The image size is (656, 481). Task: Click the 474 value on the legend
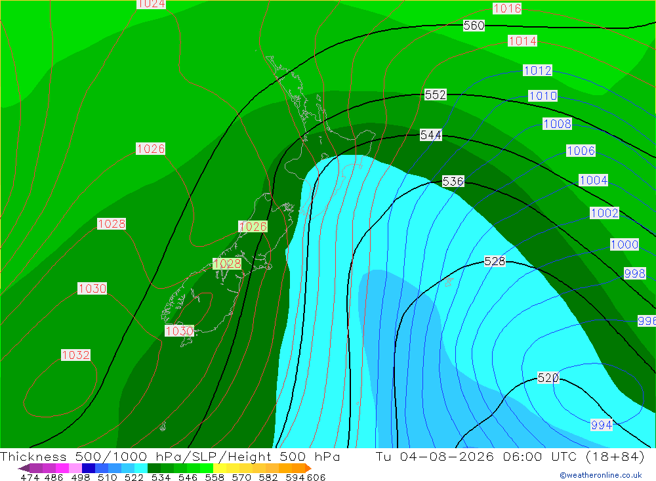30,477
